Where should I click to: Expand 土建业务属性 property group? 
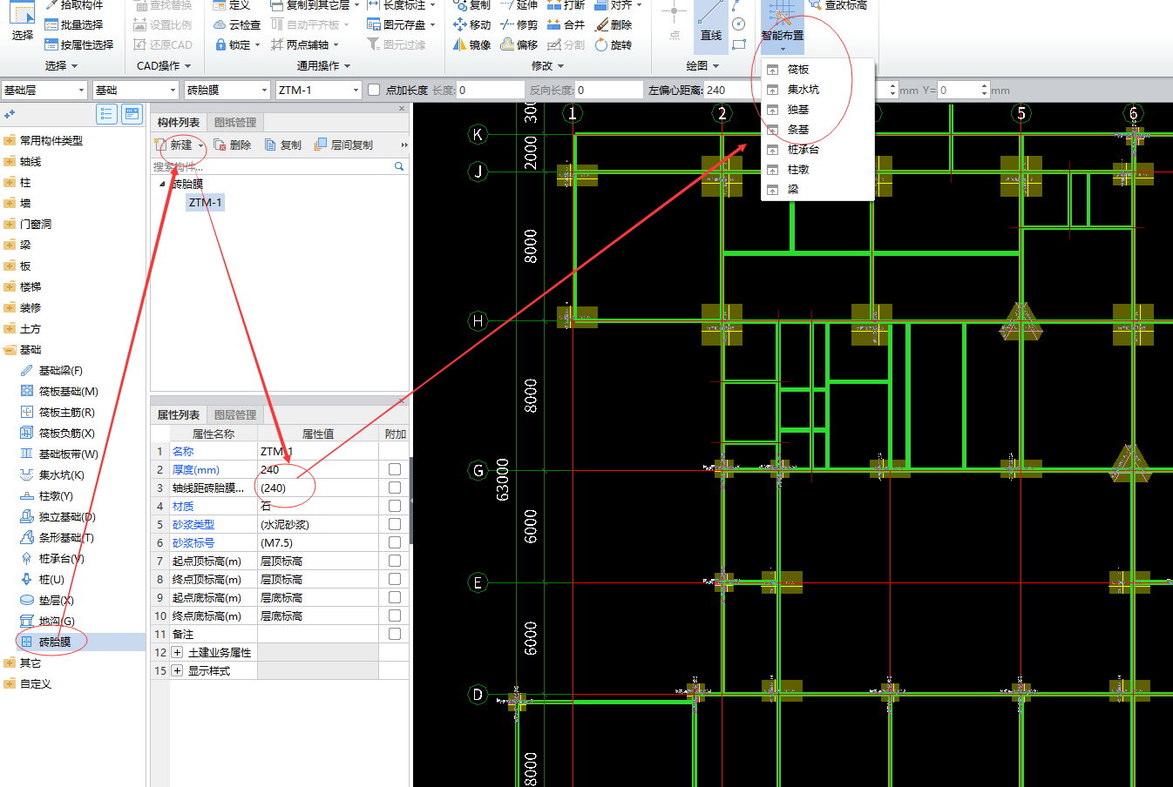[177, 652]
